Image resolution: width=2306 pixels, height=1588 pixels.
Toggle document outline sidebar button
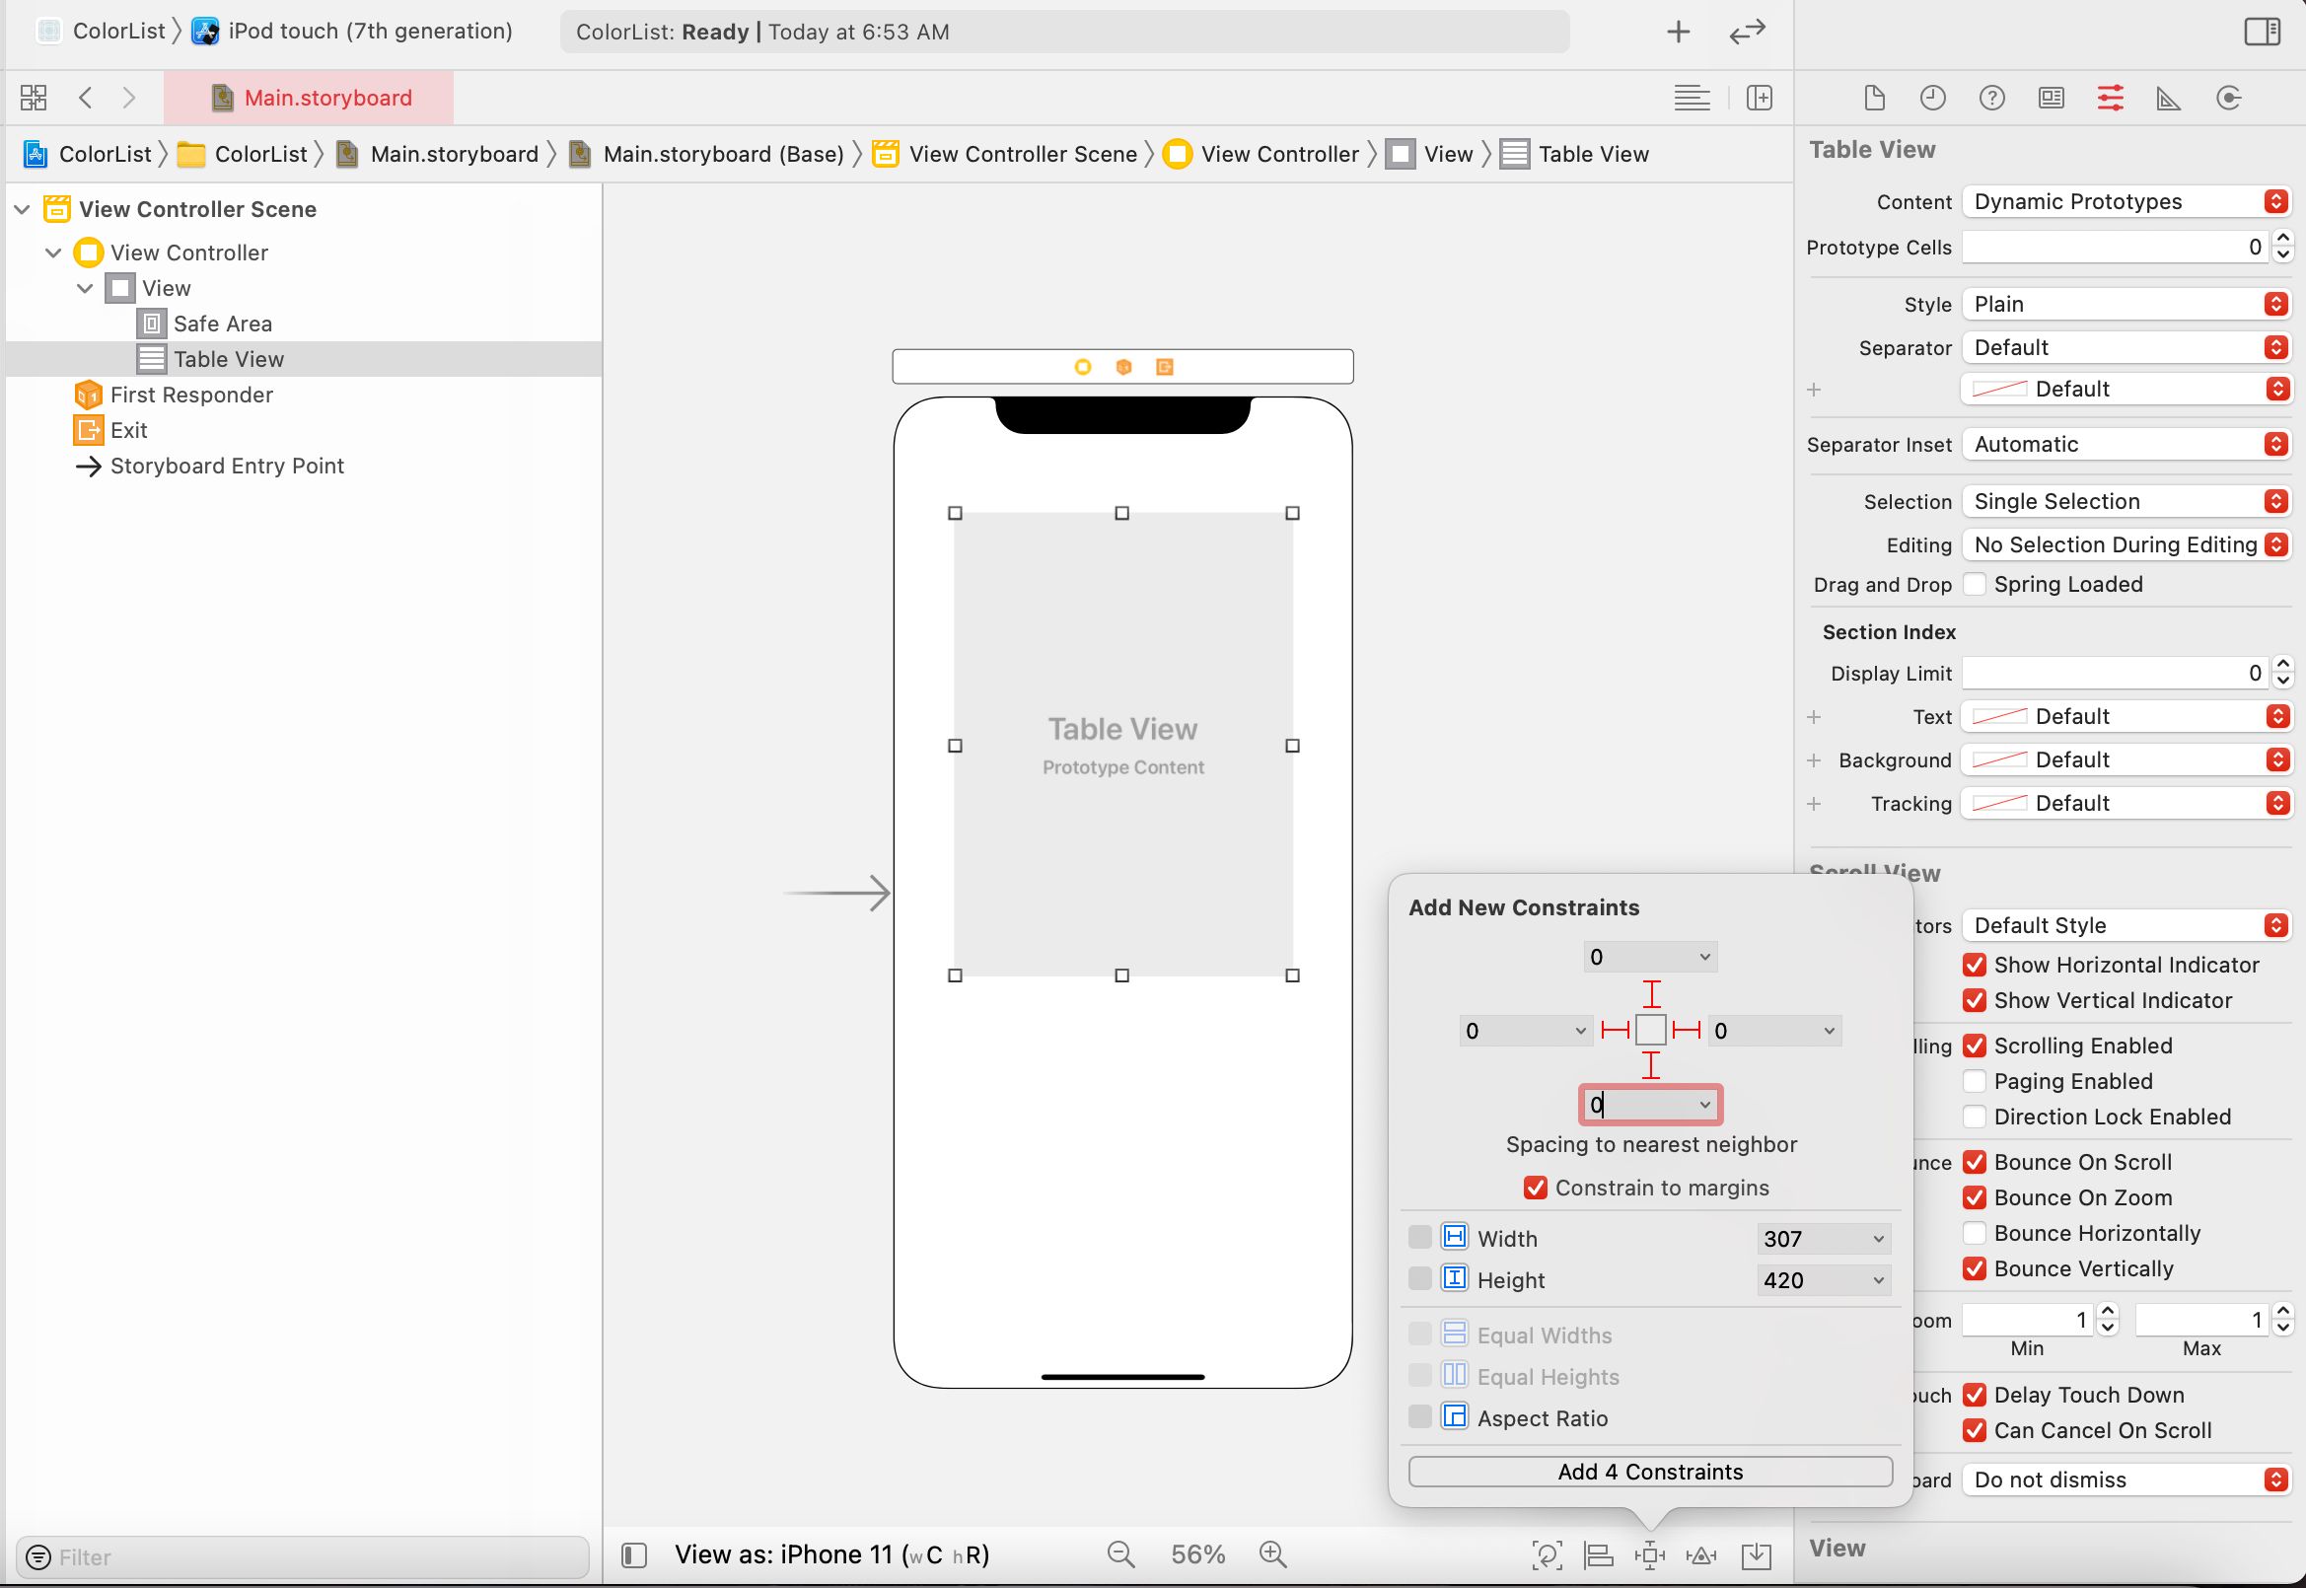point(633,1555)
